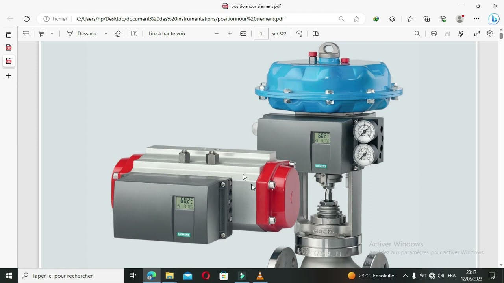Toggle the table of contents panel

(26, 34)
